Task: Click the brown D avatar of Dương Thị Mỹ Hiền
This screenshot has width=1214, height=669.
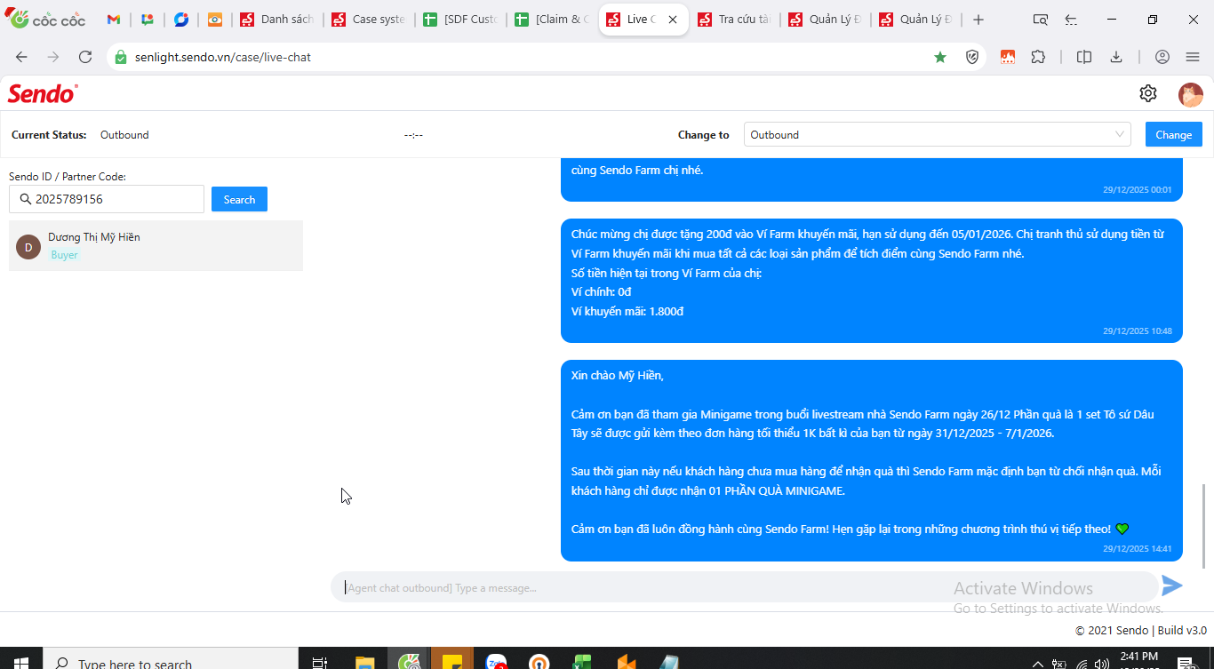Action: pos(28,246)
